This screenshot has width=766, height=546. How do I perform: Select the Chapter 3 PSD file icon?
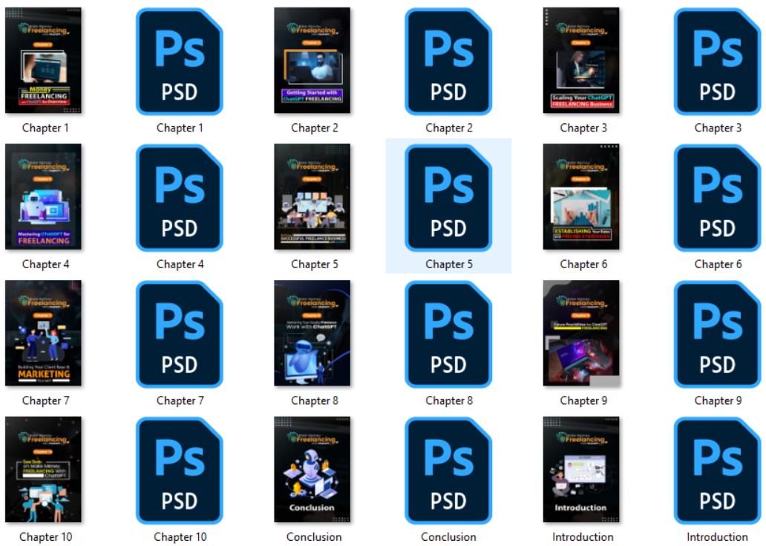717,61
